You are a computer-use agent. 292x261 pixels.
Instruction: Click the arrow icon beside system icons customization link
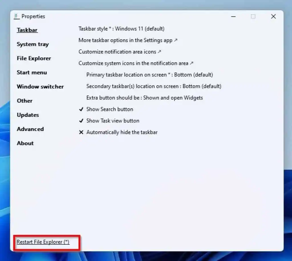(x=191, y=63)
